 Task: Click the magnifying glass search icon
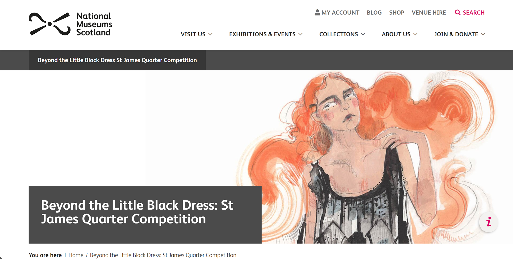[x=457, y=13]
